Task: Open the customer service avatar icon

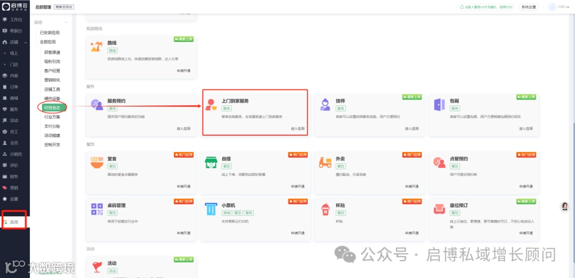Action: [565, 206]
